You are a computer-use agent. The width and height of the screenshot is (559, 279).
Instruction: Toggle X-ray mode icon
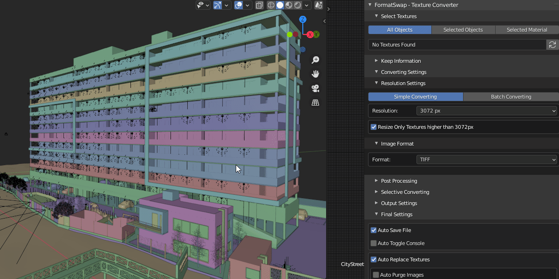click(x=259, y=5)
